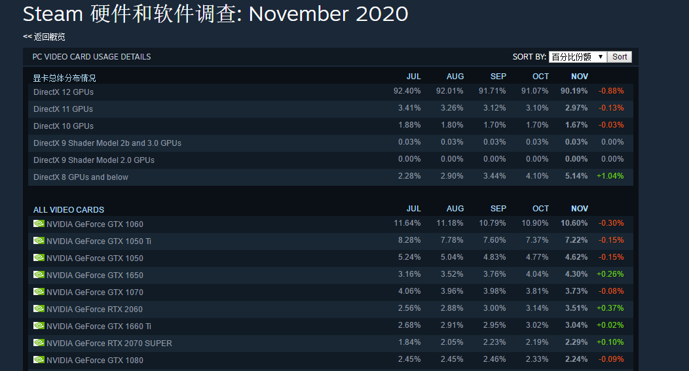Click the NVIDIA logo beside RTX 2060

click(x=39, y=309)
